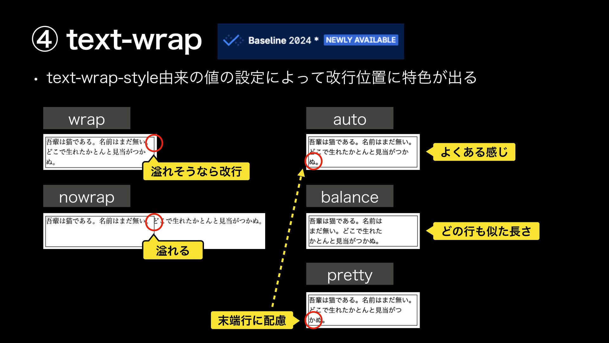Click the 'pretty' label box
Image resolution: width=609 pixels, height=343 pixels.
point(350,274)
